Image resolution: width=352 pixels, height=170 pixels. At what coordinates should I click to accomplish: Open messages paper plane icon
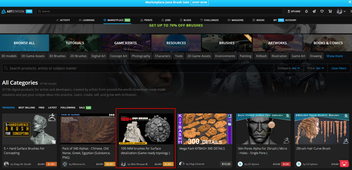click(314, 11)
